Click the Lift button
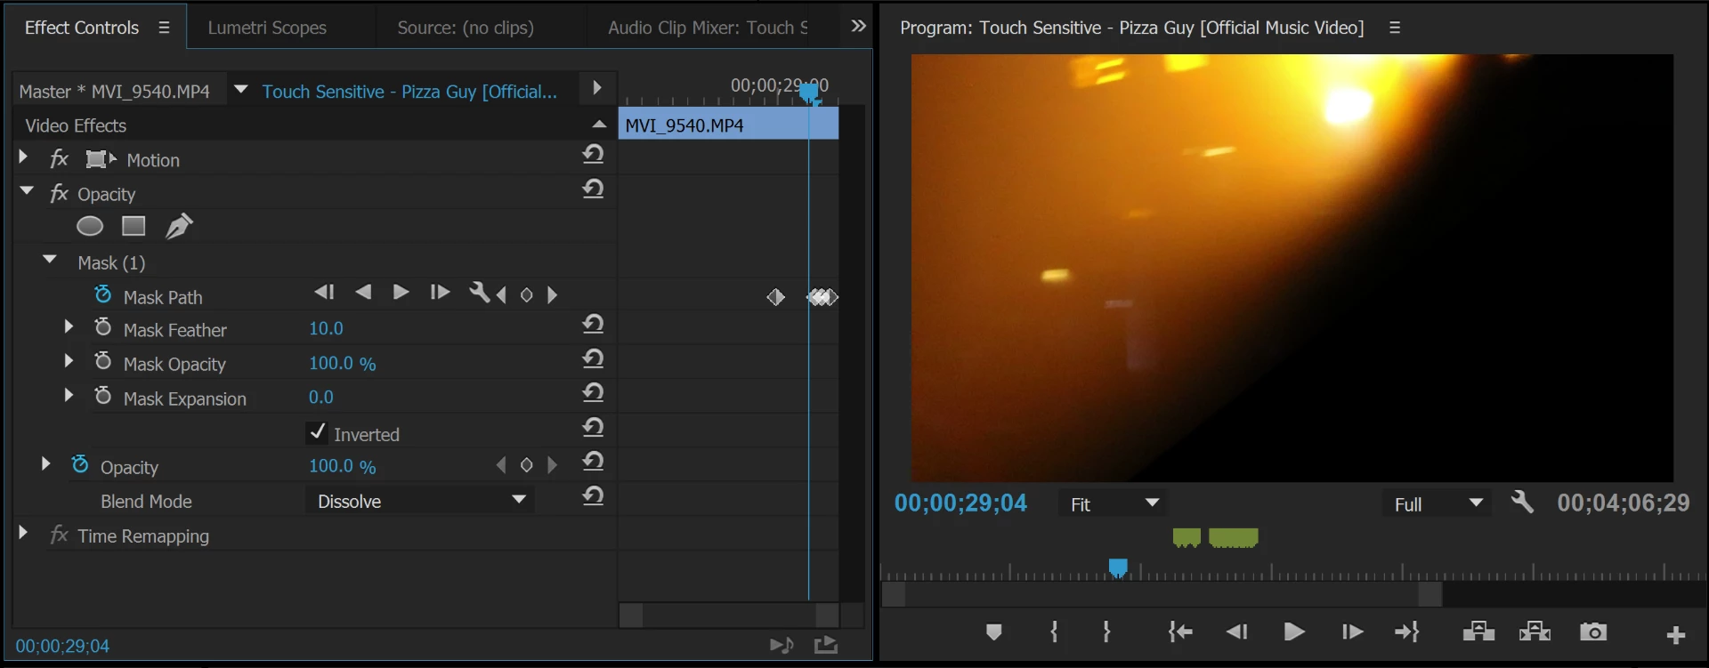1709x668 pixels. pos(1478,632)
